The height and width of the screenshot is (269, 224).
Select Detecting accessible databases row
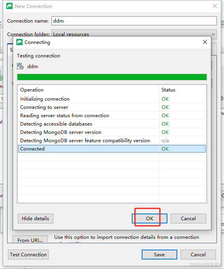(112, 124)
